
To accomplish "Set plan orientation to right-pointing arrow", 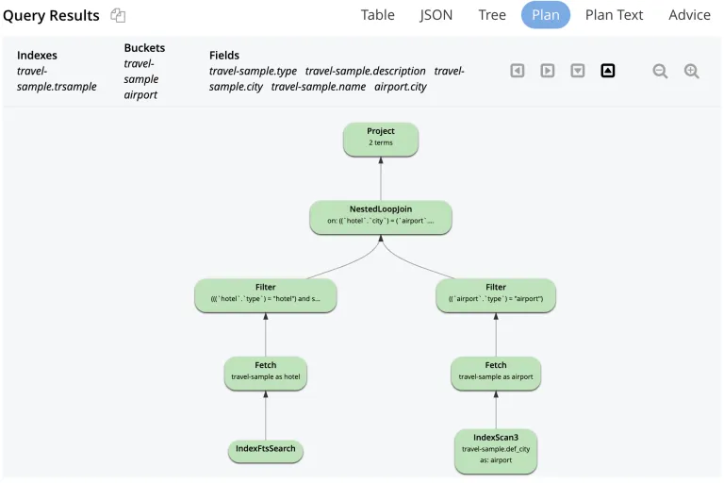I will pos(548,71).
